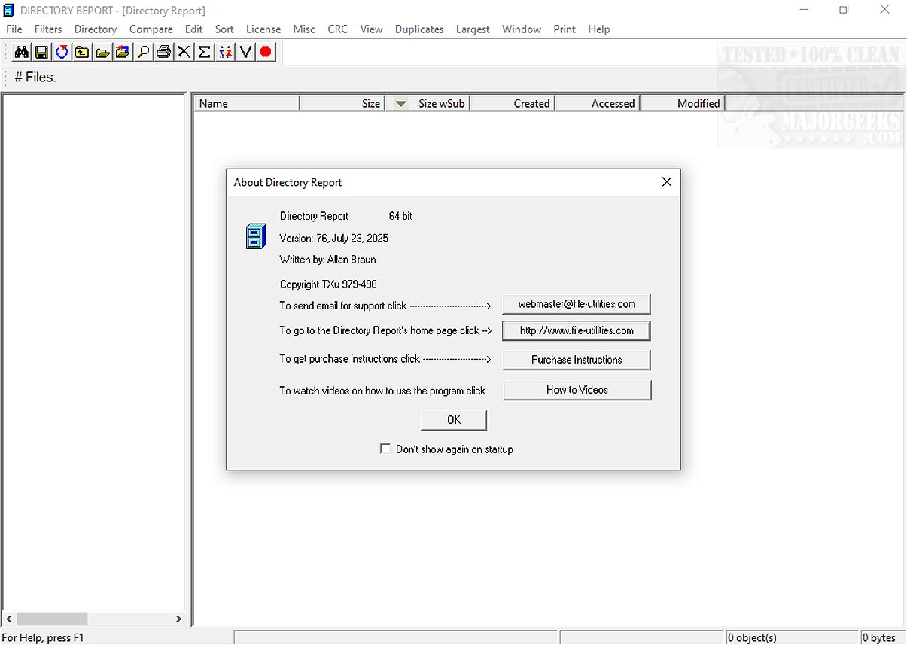Viewport: 907px width, 645px height.
Task: Click the sigma sum toolbar icon
Action: pyautogui.click(x=204, y=52)
